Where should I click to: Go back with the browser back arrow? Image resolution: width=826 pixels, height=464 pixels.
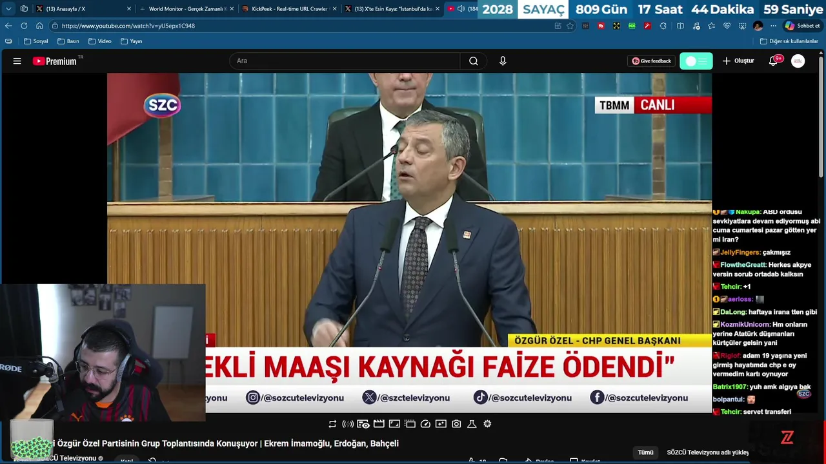click(x=8, y=26)
